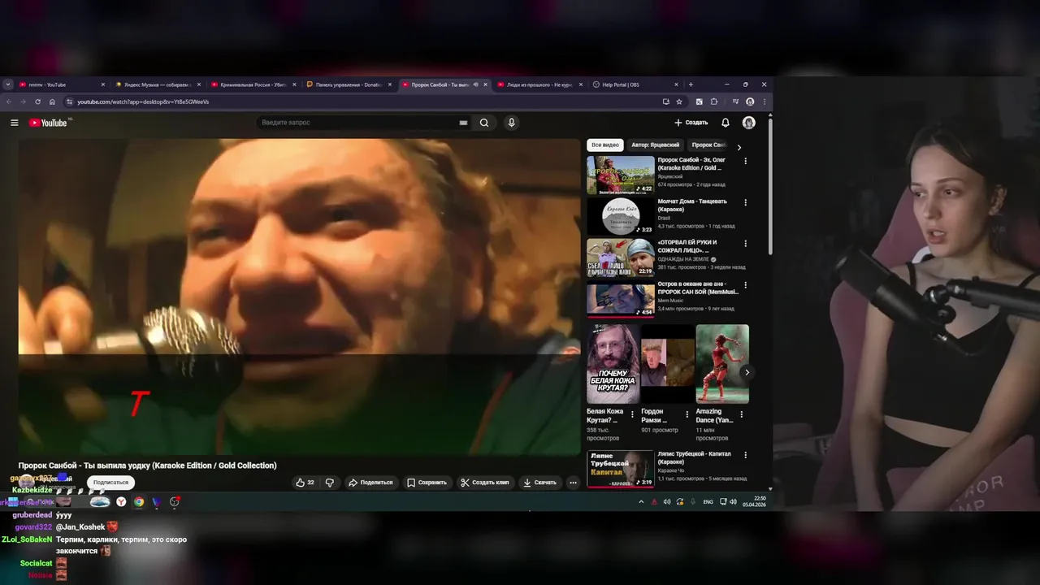This screenshot has height=585, width=1040.
Task: Like the video with thumbs up
Action: point(305,483)
